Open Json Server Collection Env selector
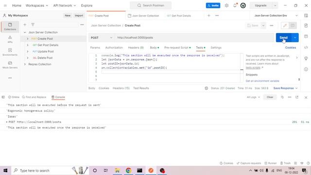The height and width of the screenshot is (175, 311). [276, 16]
